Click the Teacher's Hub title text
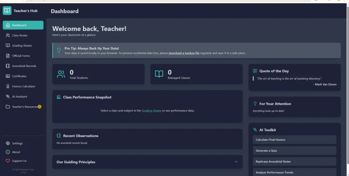 (x=26, y=11)
